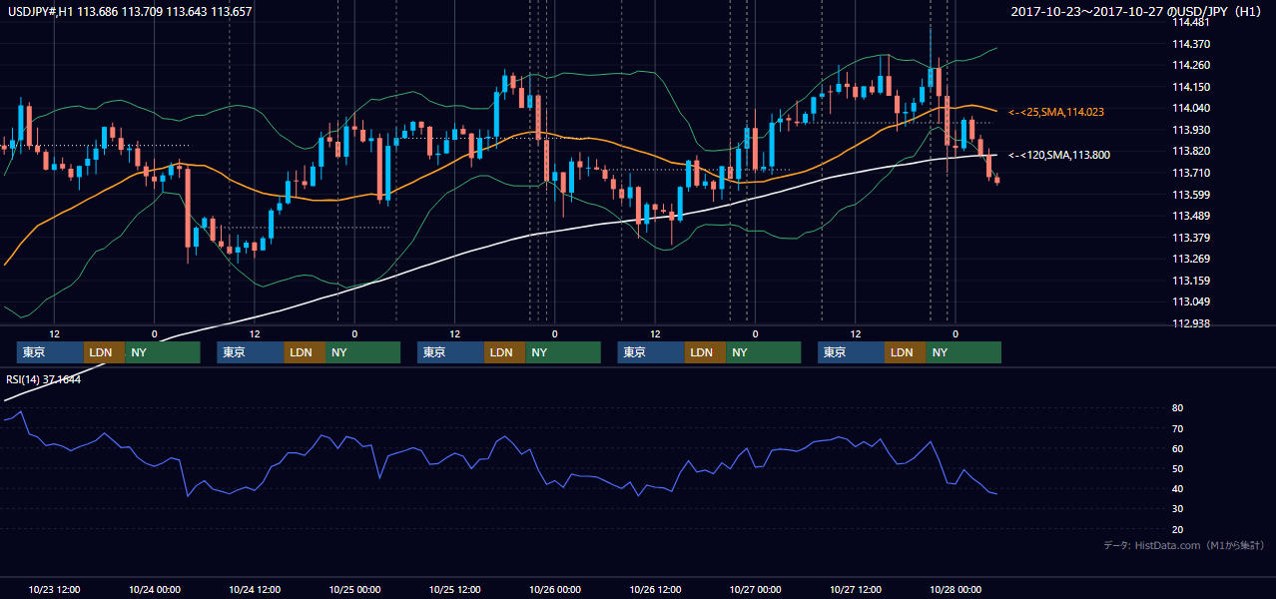Click the USDJPY#,H1 chart title text
The width and height of the screenshot is (1276, 599).
pyautogui.click(x=130, y=11)
